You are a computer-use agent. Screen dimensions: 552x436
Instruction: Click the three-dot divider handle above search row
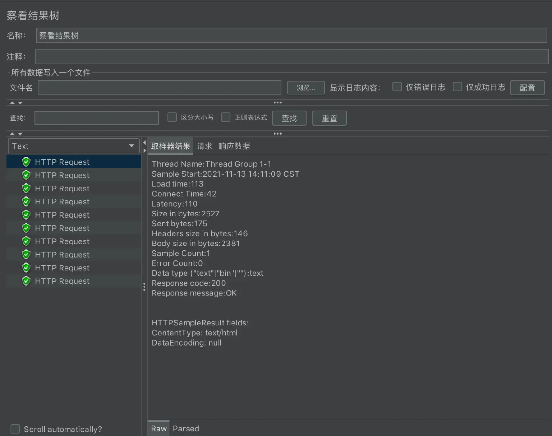[277, 103]
